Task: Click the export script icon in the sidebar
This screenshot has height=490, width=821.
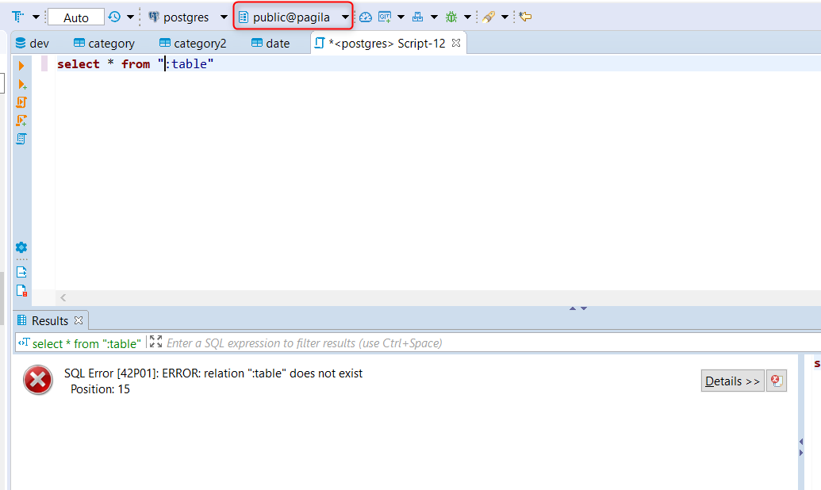Action: coord(21,270)
